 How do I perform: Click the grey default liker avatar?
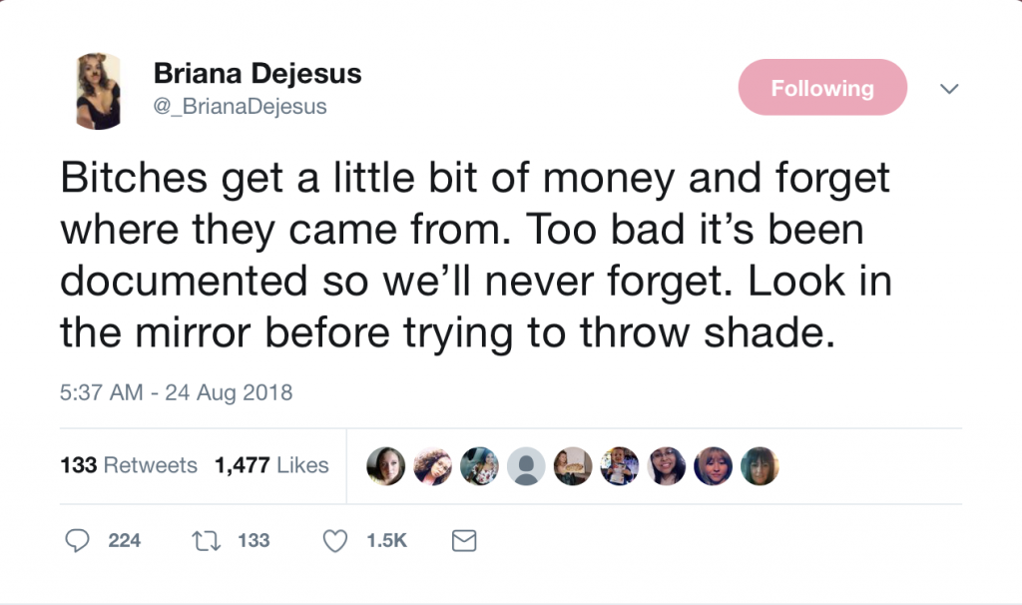click(x=526, y=465)
